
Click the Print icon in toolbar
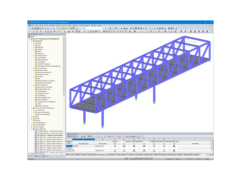click(x=45, y=28)
